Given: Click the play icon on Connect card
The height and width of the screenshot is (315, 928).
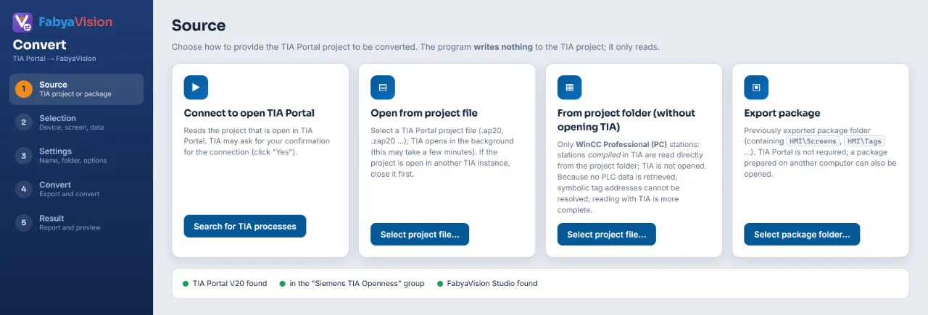Looking at the screenshot, I should pyautogui.click(x=196, y=88).
